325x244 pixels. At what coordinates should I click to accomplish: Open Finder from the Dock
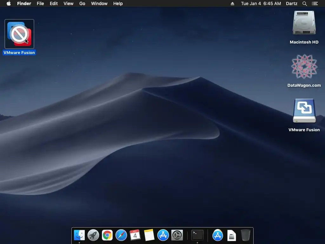pyautogui.click(x=79, y=235)
